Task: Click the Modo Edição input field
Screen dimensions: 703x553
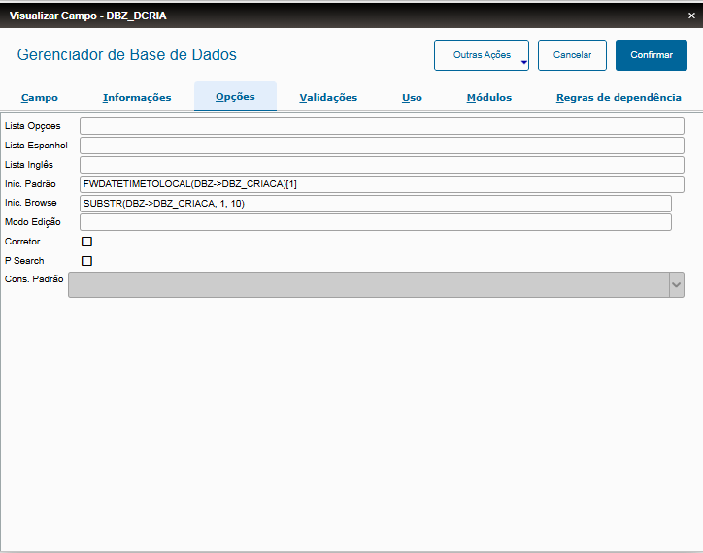Action: tap(376, 222)
